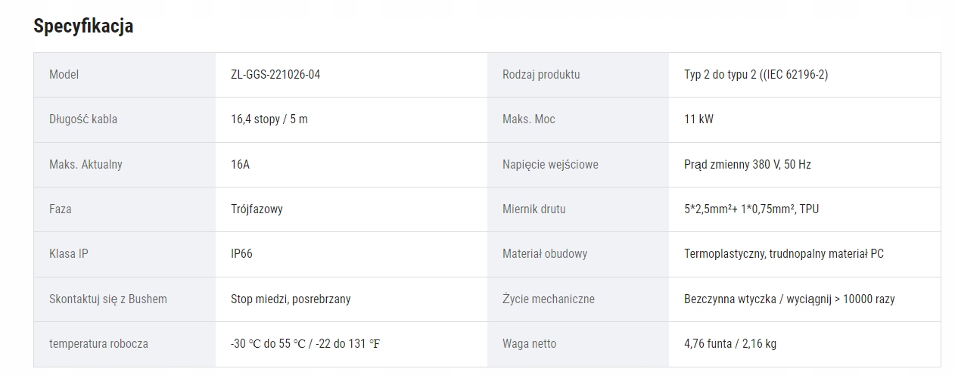Click the Napięcie wejściowe label
This screenshot has height=375, width=955.
(x=550, y=164)
